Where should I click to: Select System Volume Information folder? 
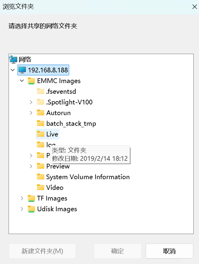click(87, 177)
